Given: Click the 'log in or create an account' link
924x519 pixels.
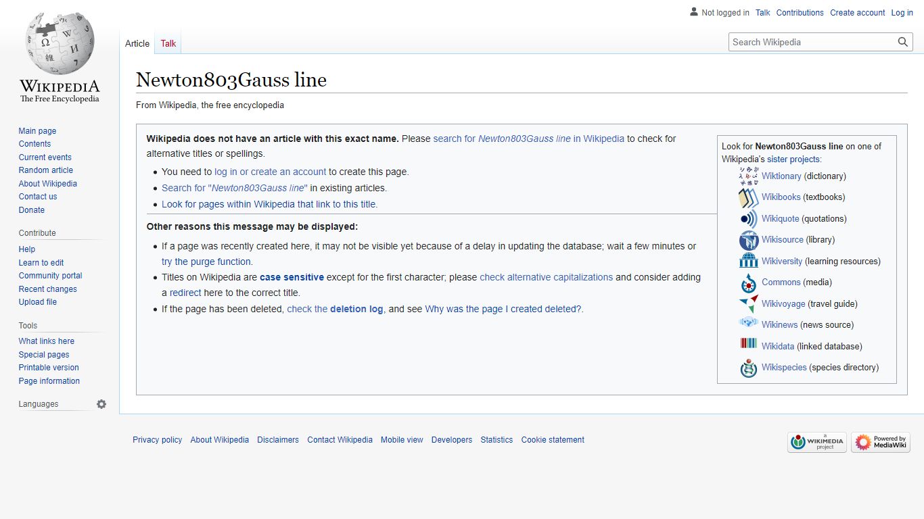Looking at the screenshot, I should [271, 172].
